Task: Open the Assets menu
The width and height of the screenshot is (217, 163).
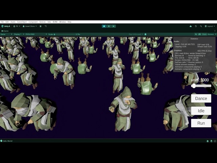Action: 13,22
